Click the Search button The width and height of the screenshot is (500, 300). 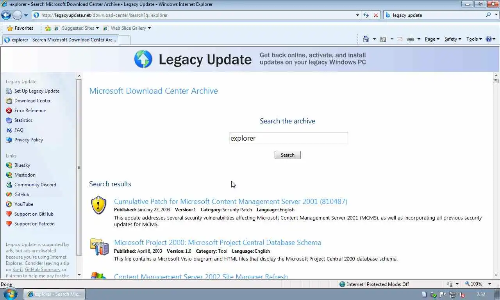click(287, 155)
